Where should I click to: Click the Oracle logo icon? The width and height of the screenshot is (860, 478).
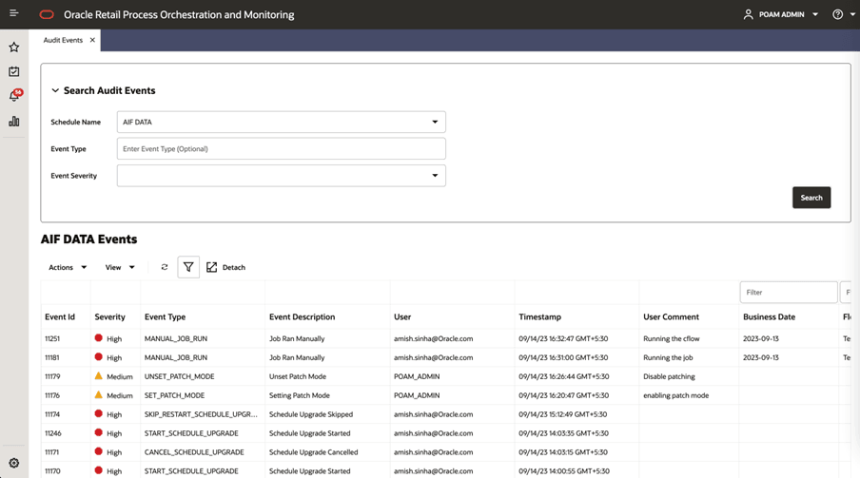pyautogui.click(x=47, y=14)
